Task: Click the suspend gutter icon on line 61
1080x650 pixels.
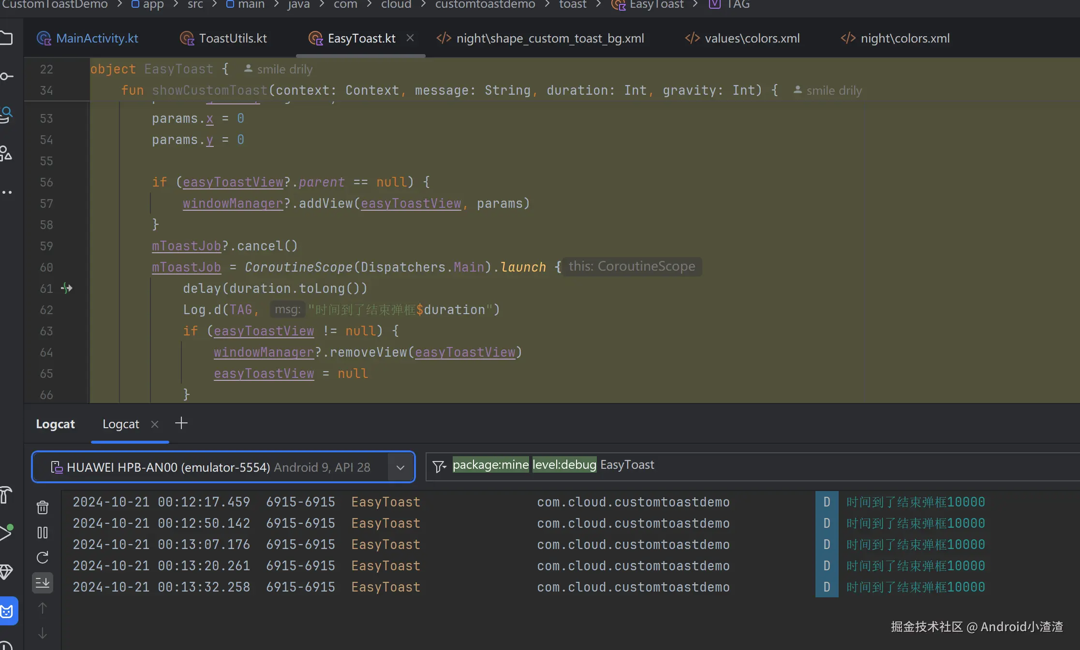Action: click(x=67, y=289)
